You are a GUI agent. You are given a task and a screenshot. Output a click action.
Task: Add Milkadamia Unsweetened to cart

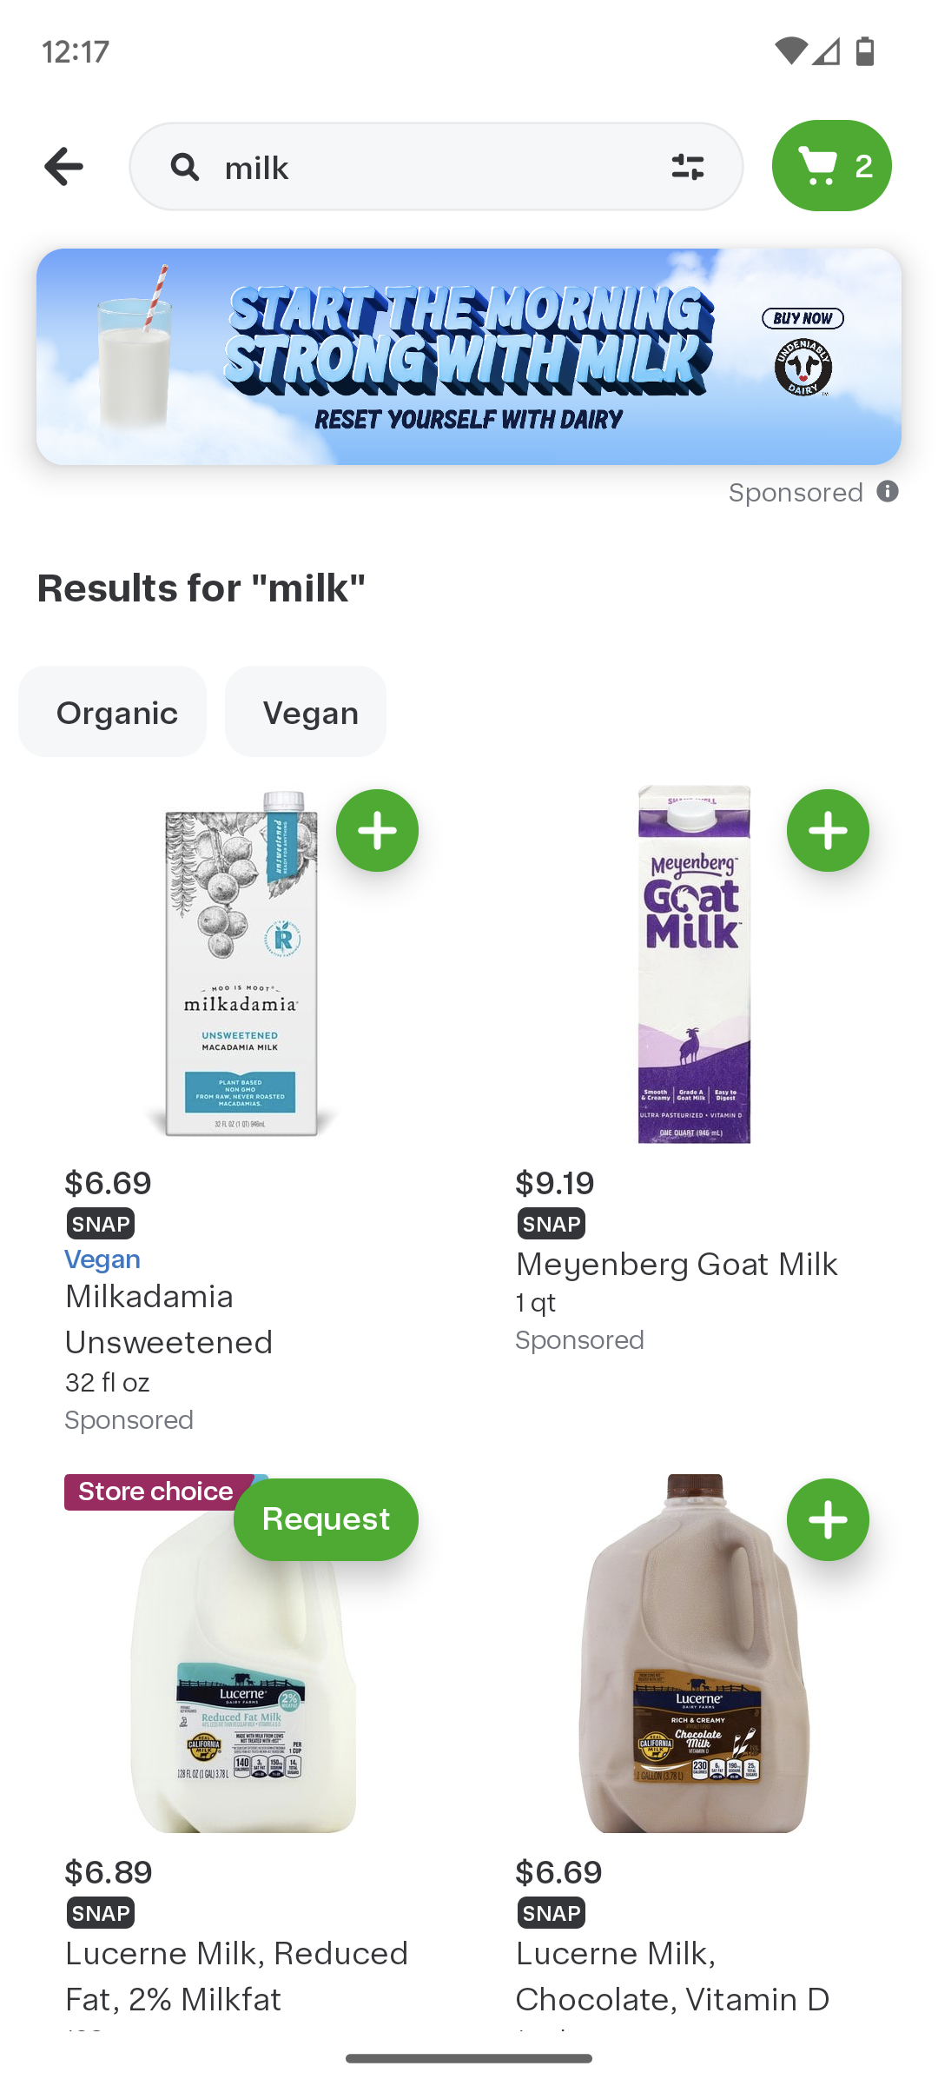377,830
